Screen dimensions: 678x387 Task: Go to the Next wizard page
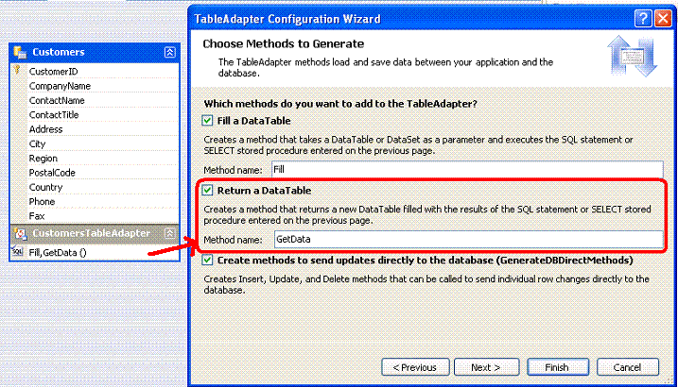click(486, 367)
